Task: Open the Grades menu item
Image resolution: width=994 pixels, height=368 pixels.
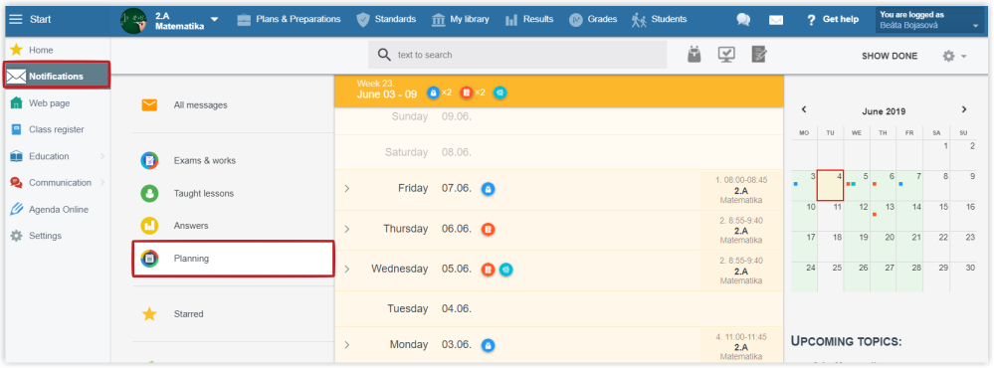Action: (x=593, y=20)
